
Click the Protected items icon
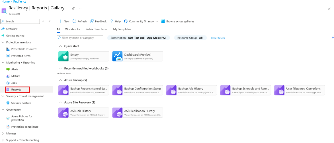pyautogui.click(x=8, y=56)
